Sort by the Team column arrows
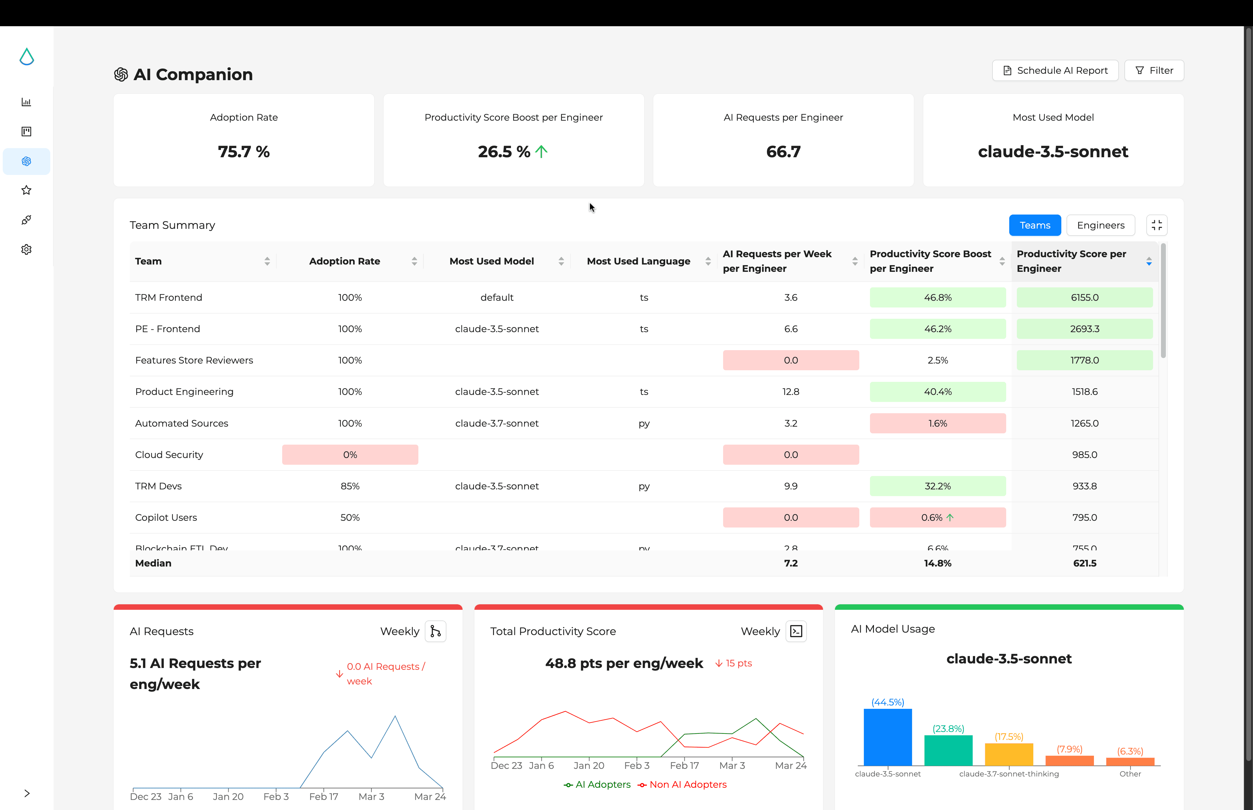Image resolution: width=1253 pixels, height=810 pixels. coord(267,261)
